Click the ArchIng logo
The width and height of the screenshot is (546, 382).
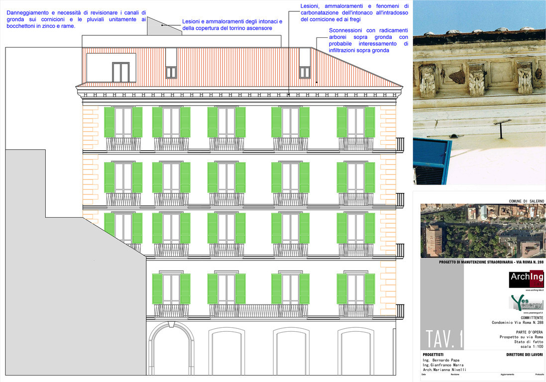(526, 279)
